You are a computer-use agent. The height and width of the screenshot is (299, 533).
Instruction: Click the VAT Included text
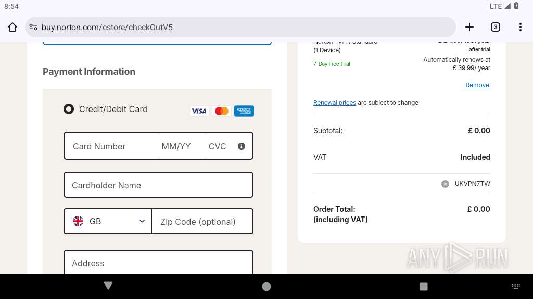click(x=475, y=157)
